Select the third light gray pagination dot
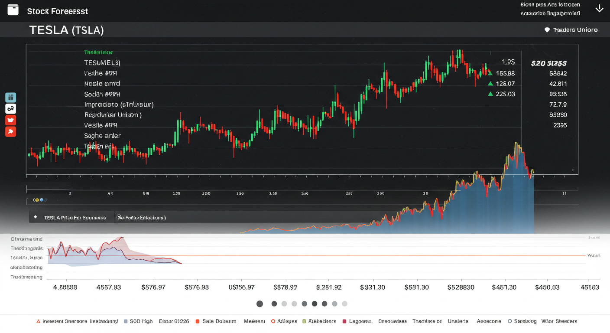This screenshot has width=610, height=333. pos(284,304)
